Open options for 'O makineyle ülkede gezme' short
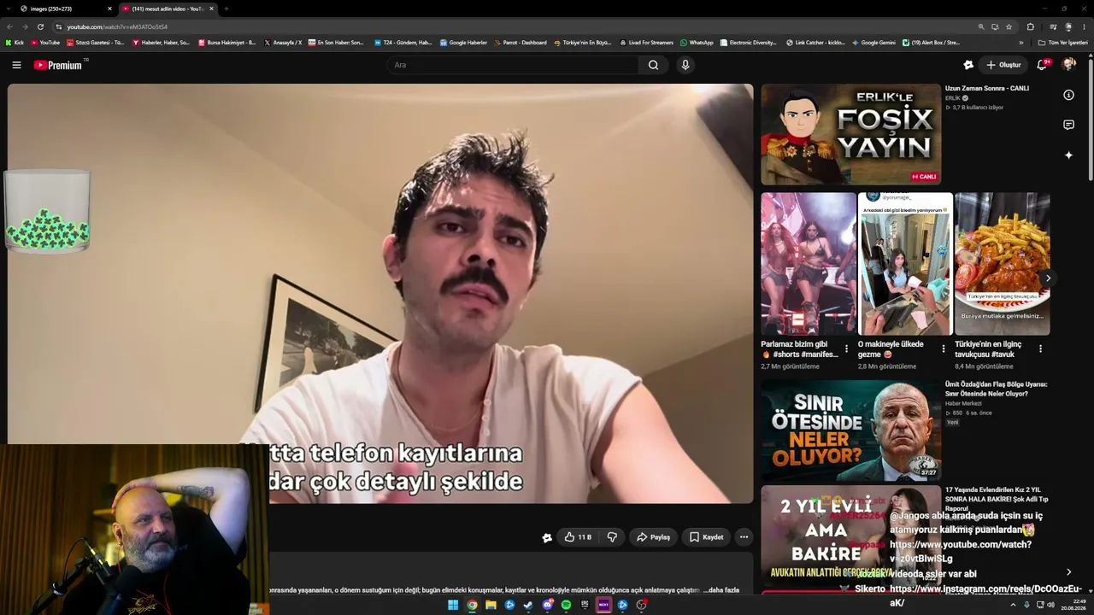1094x615 pixels. (x=944, y=348)
